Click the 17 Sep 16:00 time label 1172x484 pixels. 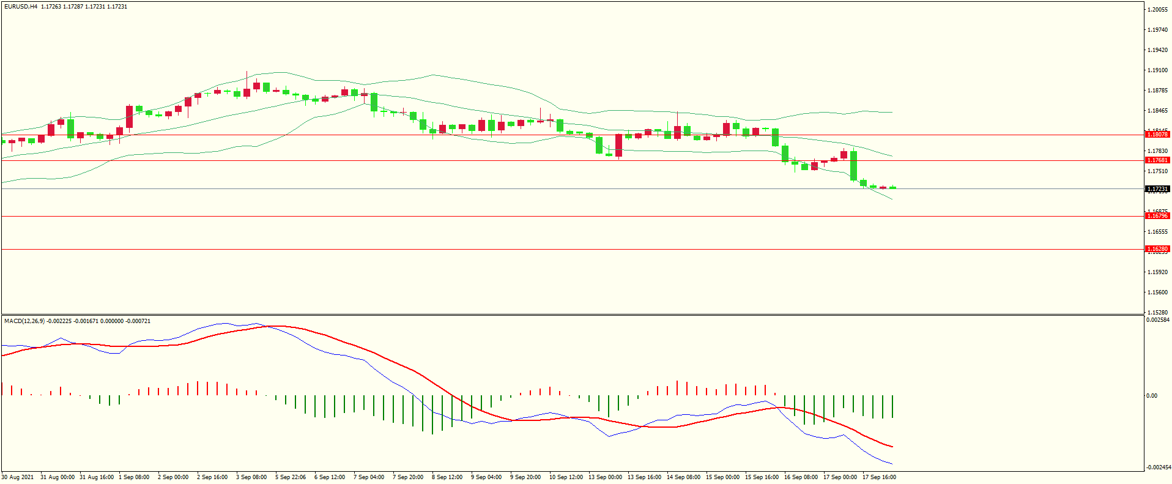pos(880,477)
